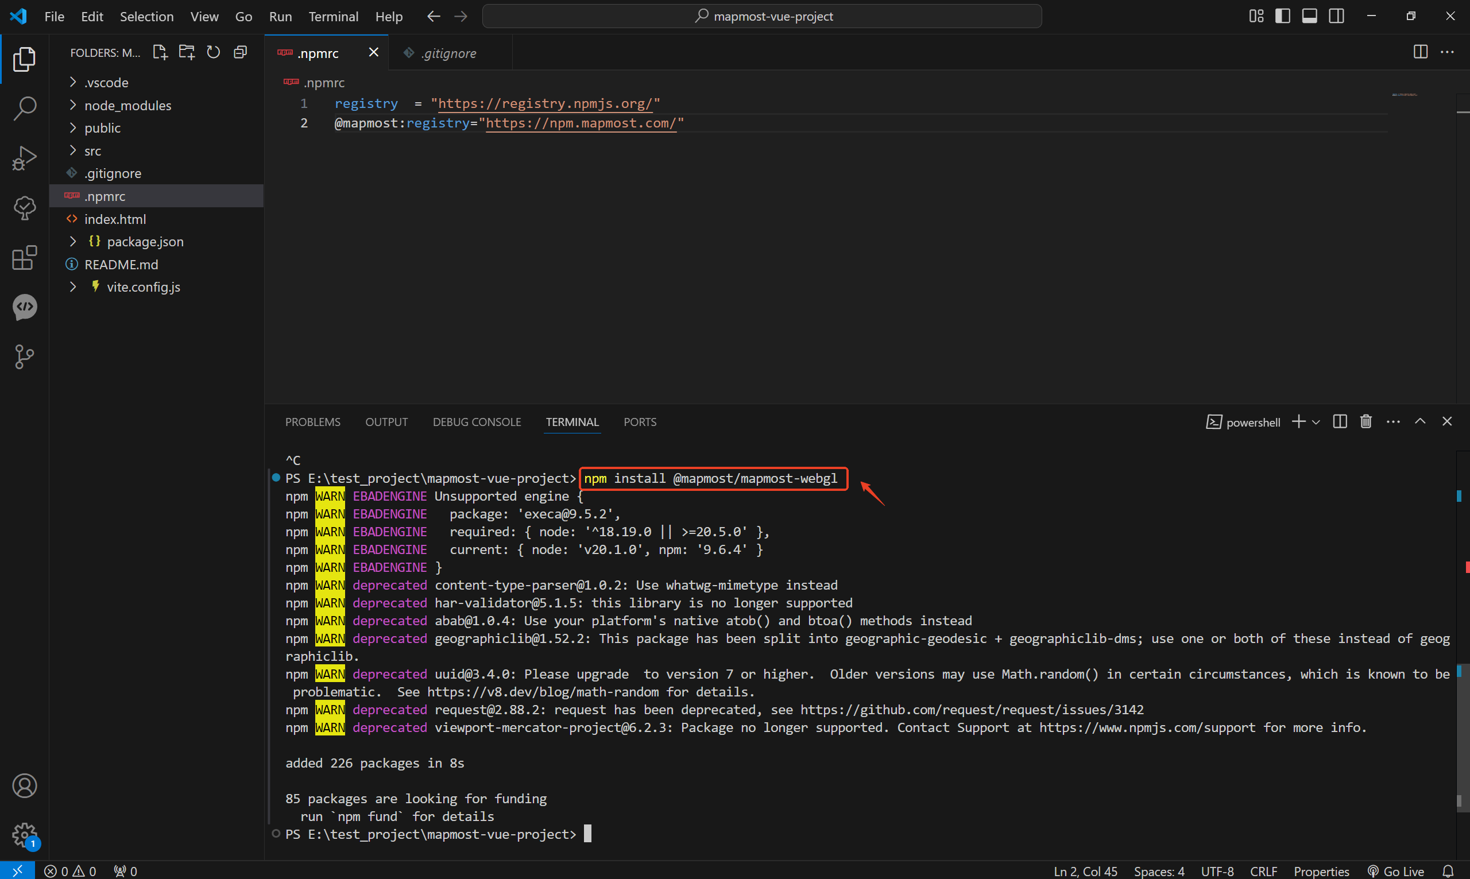Image resolution: width=1470 pixels, height=879 pixels.
Task: Toggle the primary side bar visibility
Action: pyautogui.click(x=1282, y=16)
